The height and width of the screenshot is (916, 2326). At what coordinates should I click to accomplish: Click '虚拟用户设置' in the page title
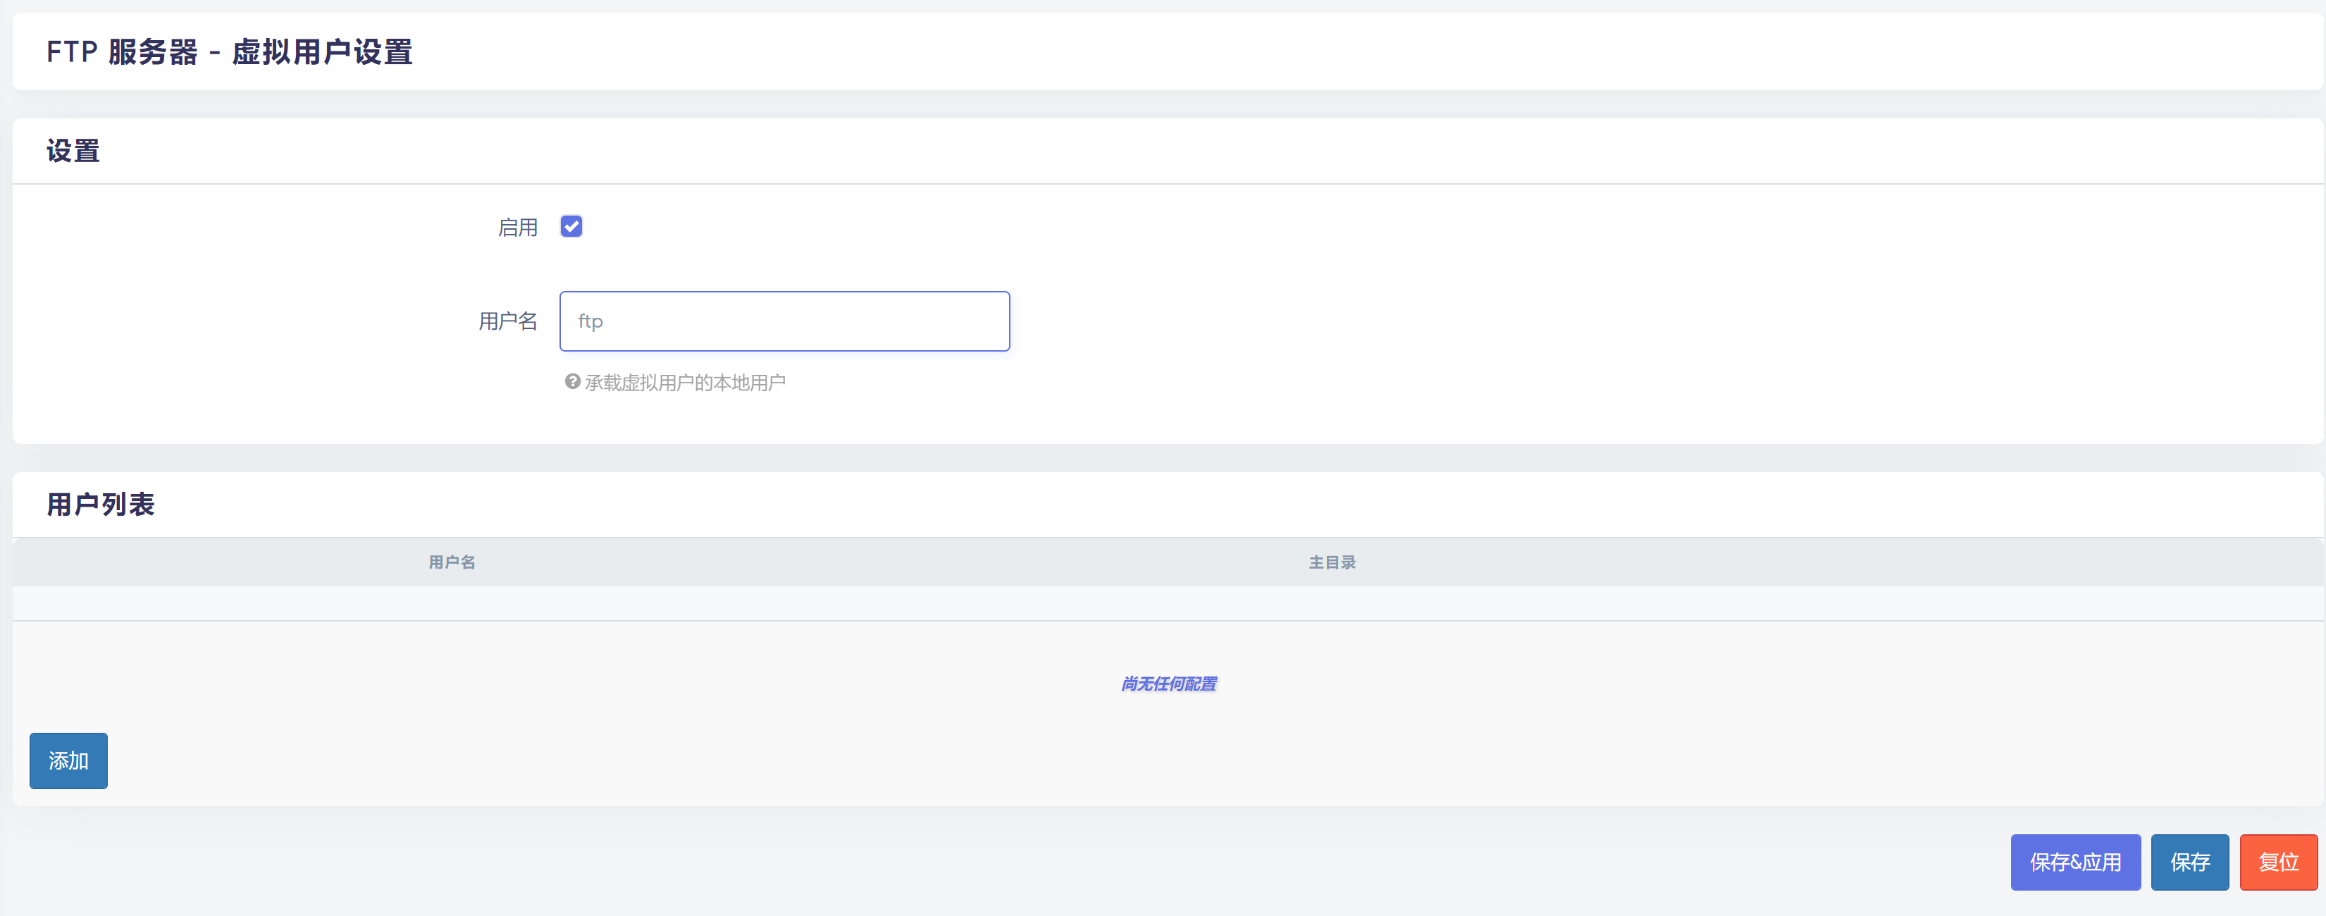322,52
